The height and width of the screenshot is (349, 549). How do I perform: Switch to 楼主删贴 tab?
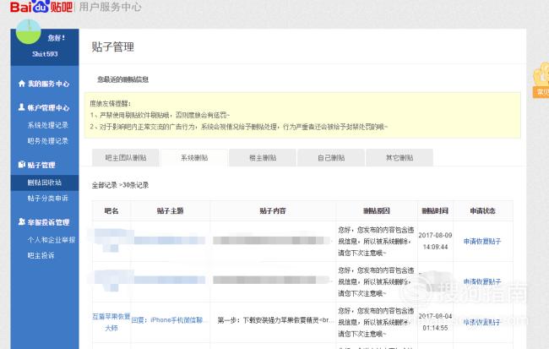pyautogui.click(x=263, y=158)
